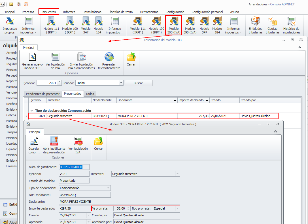This screenshot has width=308, height=224.
Task: Open Entidades tributarias
Action: (256, 26)
